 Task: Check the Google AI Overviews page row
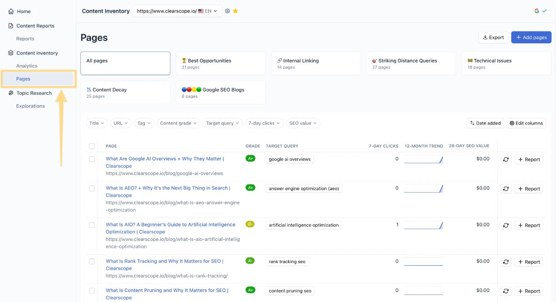point(92,159)
